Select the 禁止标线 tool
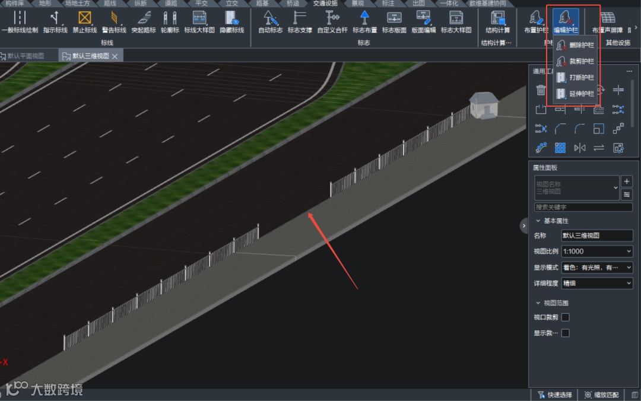This screenshot has width=641, height=401. (85, 22)
